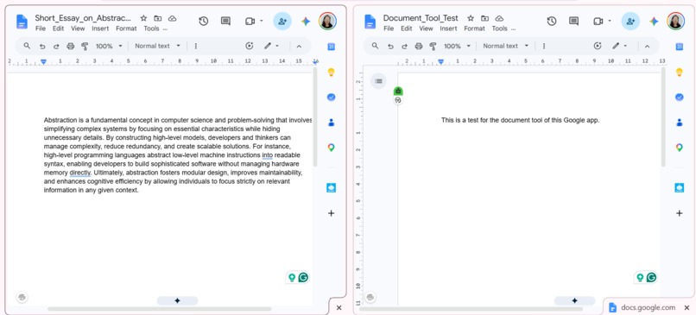696x315 pixels.
Task: Open Maps side panel in Short_Essay window
Action: [x=331, y=148]
